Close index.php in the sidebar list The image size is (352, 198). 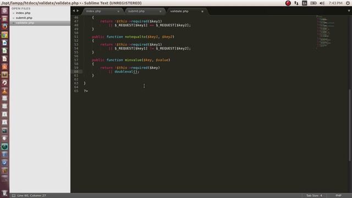point(13,13)
